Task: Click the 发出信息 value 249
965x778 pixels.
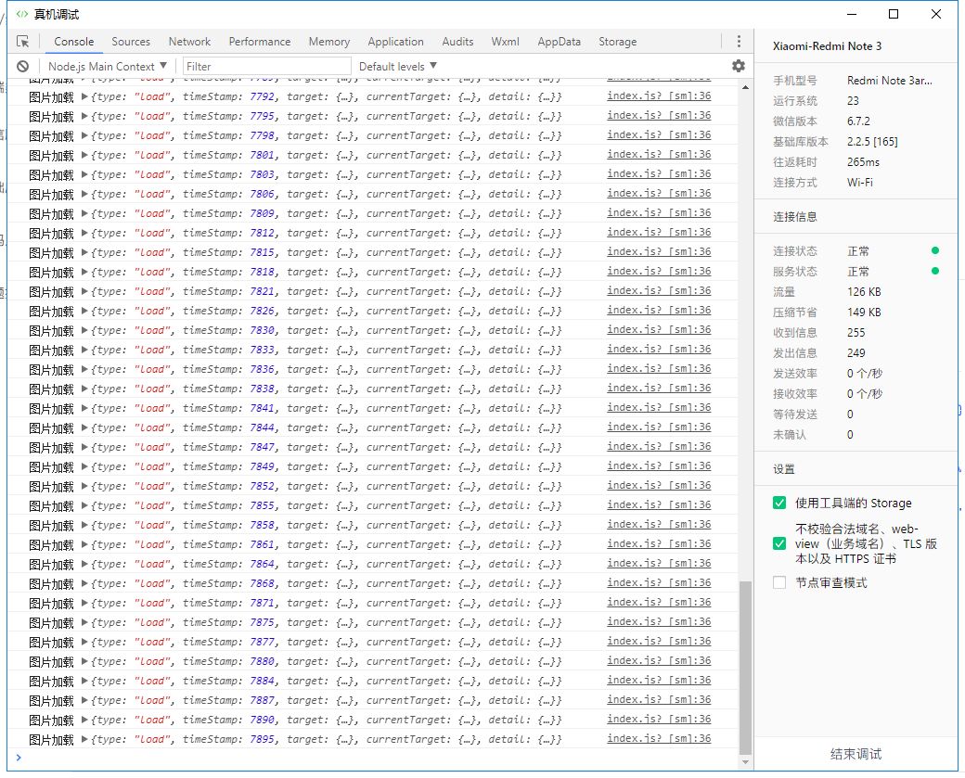Action: 856,352
